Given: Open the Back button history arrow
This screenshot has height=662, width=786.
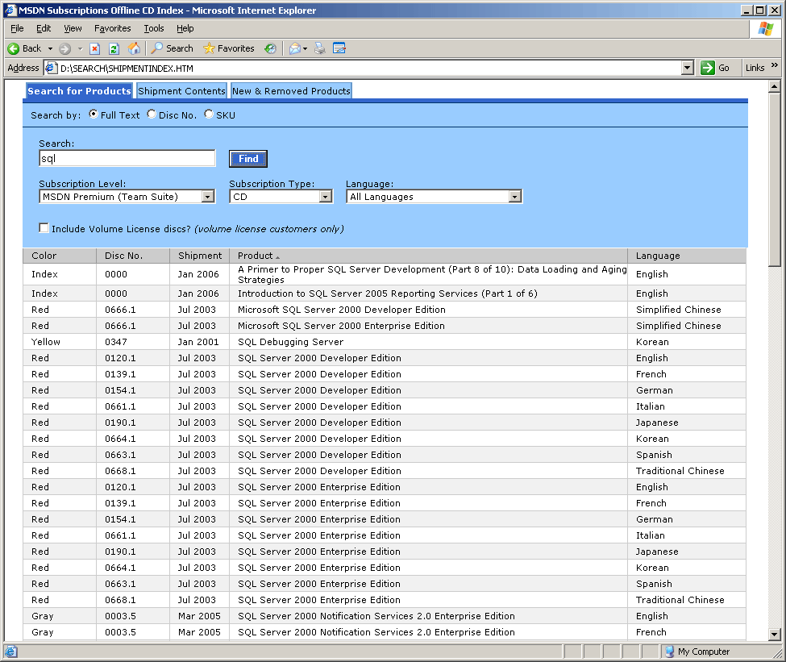Looking at the screenshot, I should (50, 48).
